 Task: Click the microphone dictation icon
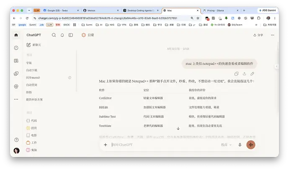tap(240, 145)
